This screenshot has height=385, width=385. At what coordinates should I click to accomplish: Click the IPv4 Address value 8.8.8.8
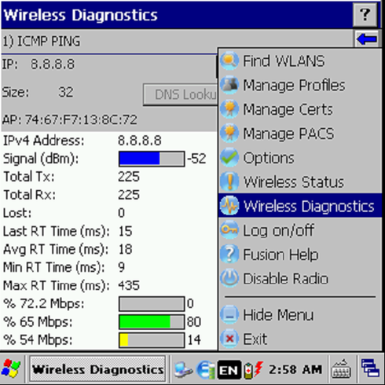click(140, 141)
